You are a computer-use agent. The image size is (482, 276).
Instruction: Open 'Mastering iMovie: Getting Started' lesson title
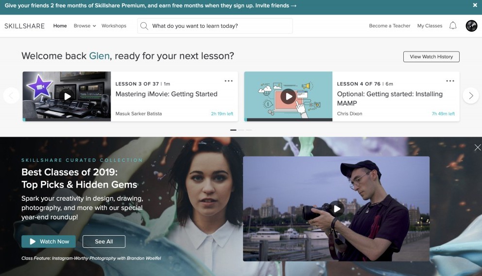166,94
